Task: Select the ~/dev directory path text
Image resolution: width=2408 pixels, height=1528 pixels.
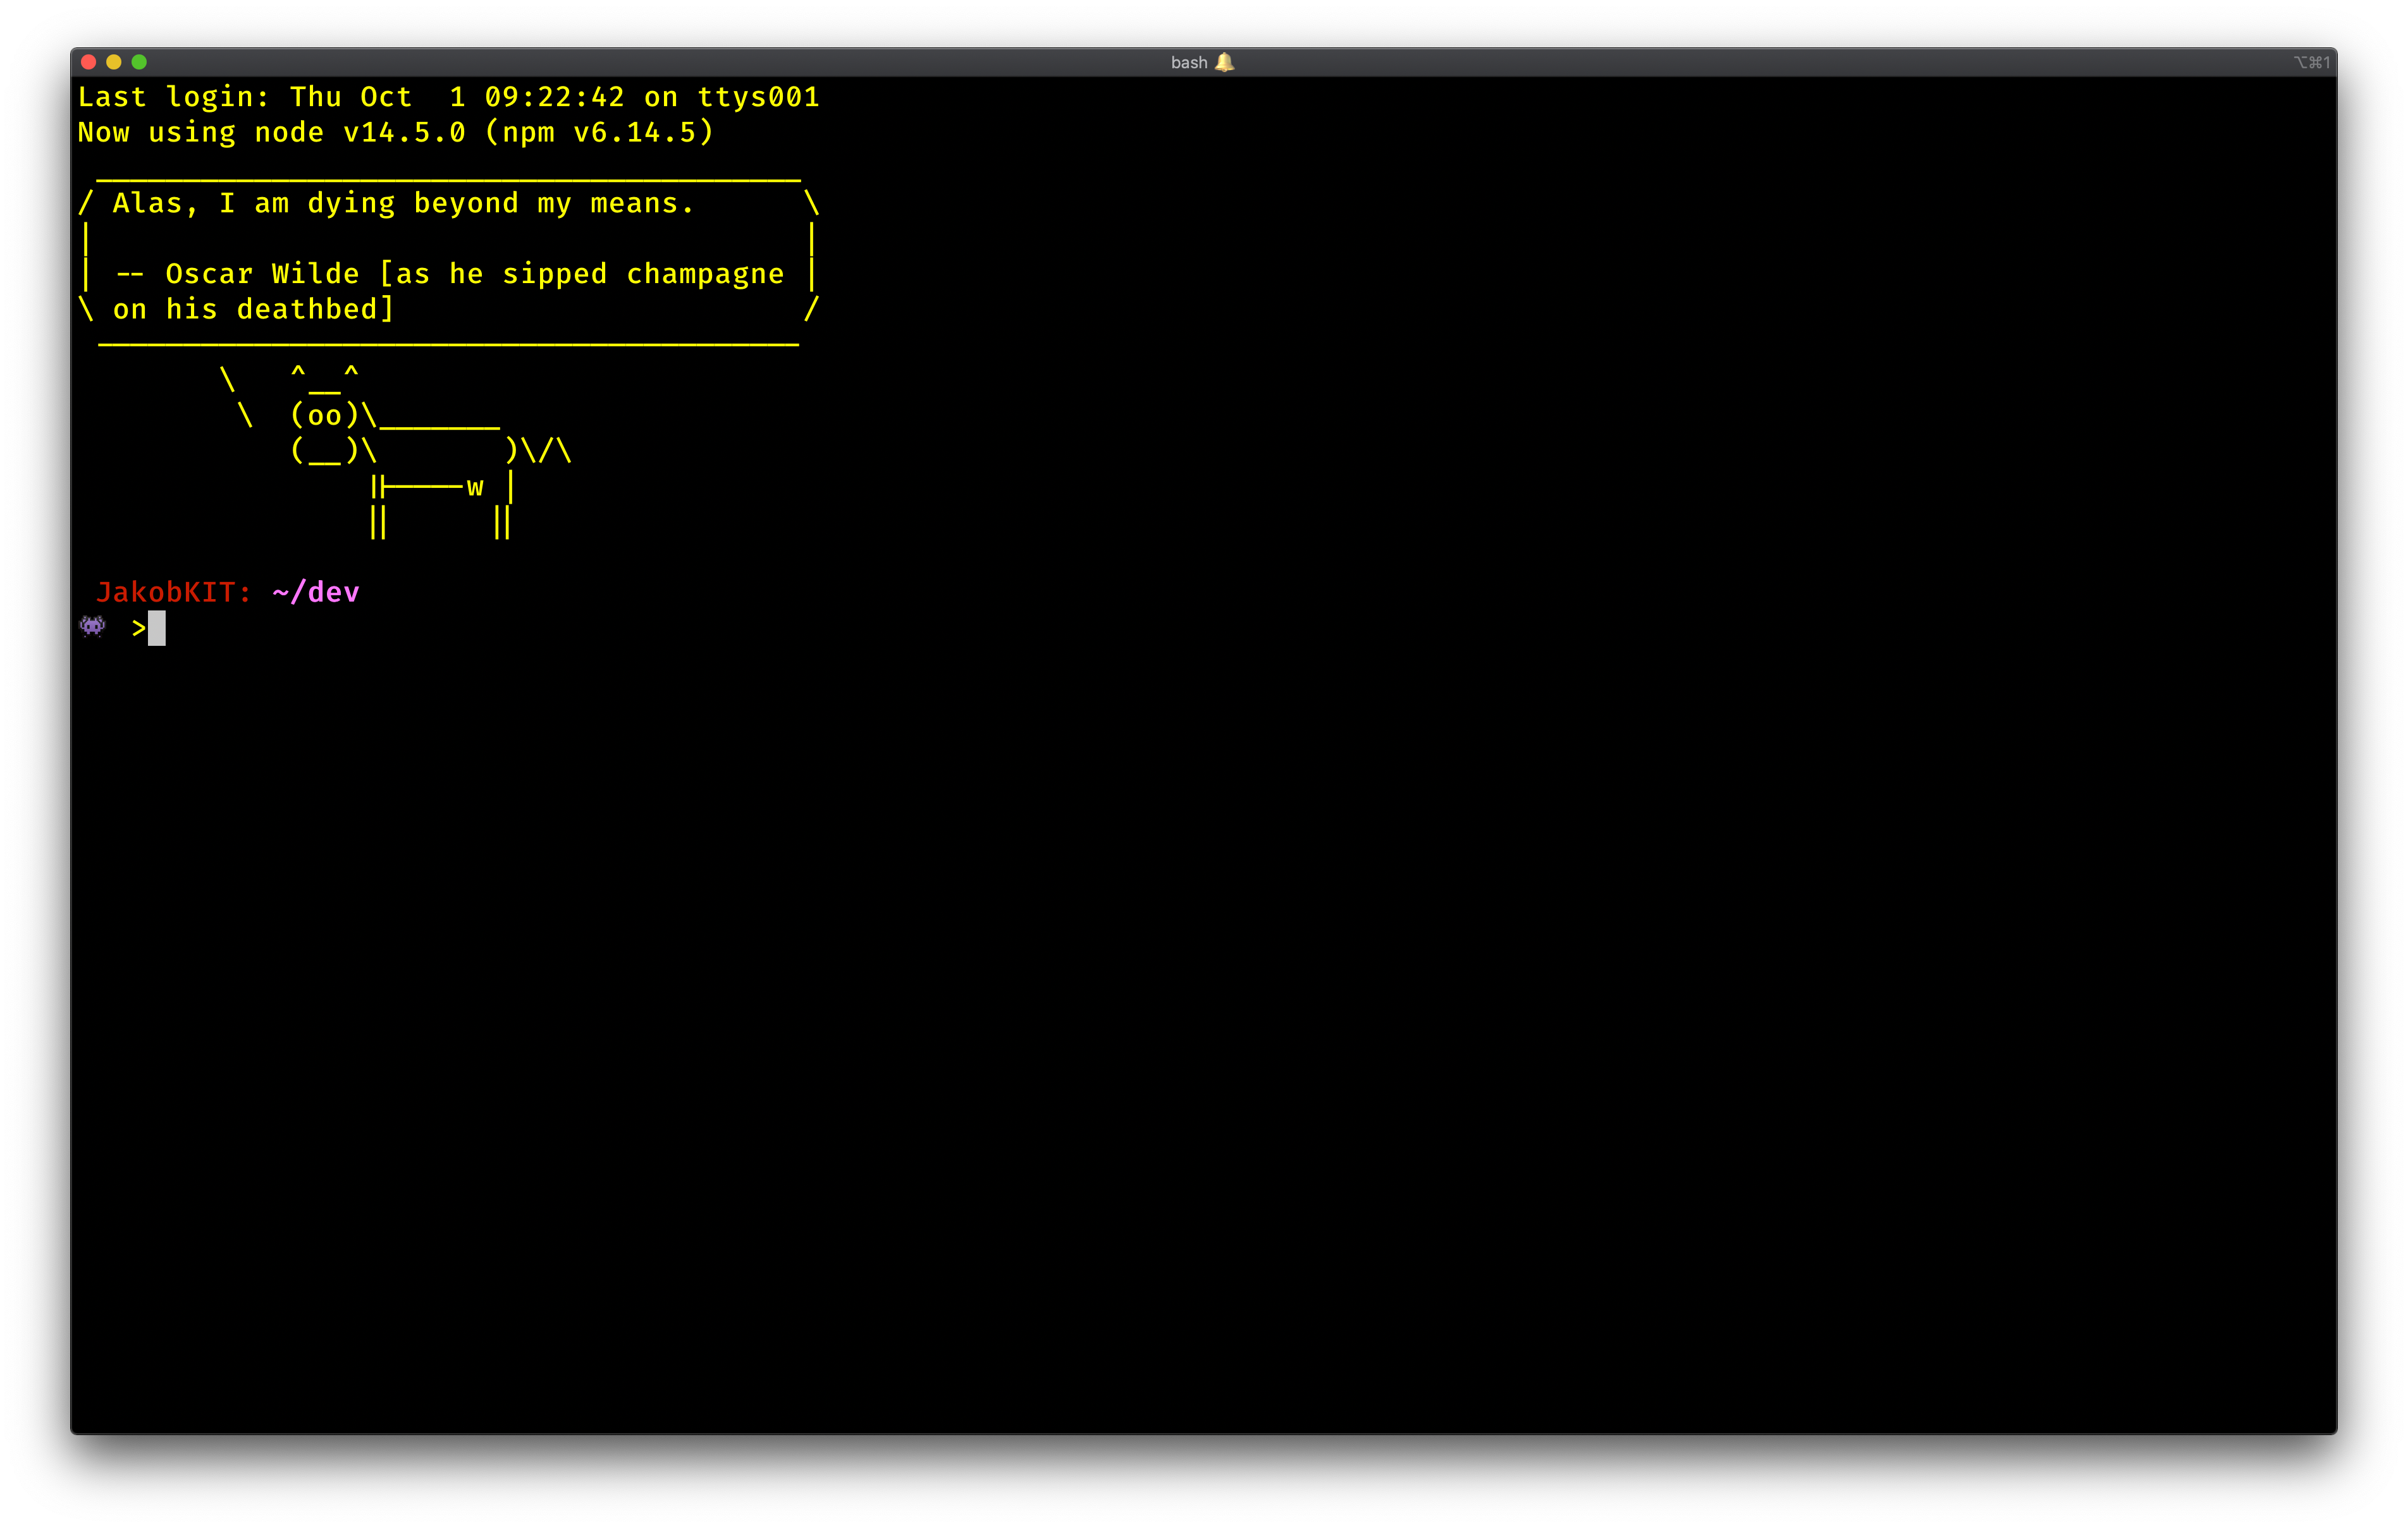Action: click(x=316, y=591)
